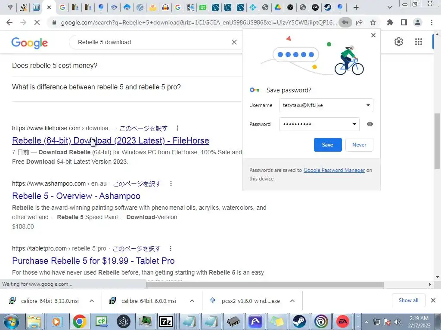
Task: Open the EA app from taskbar
Action: tap(343, 321)
